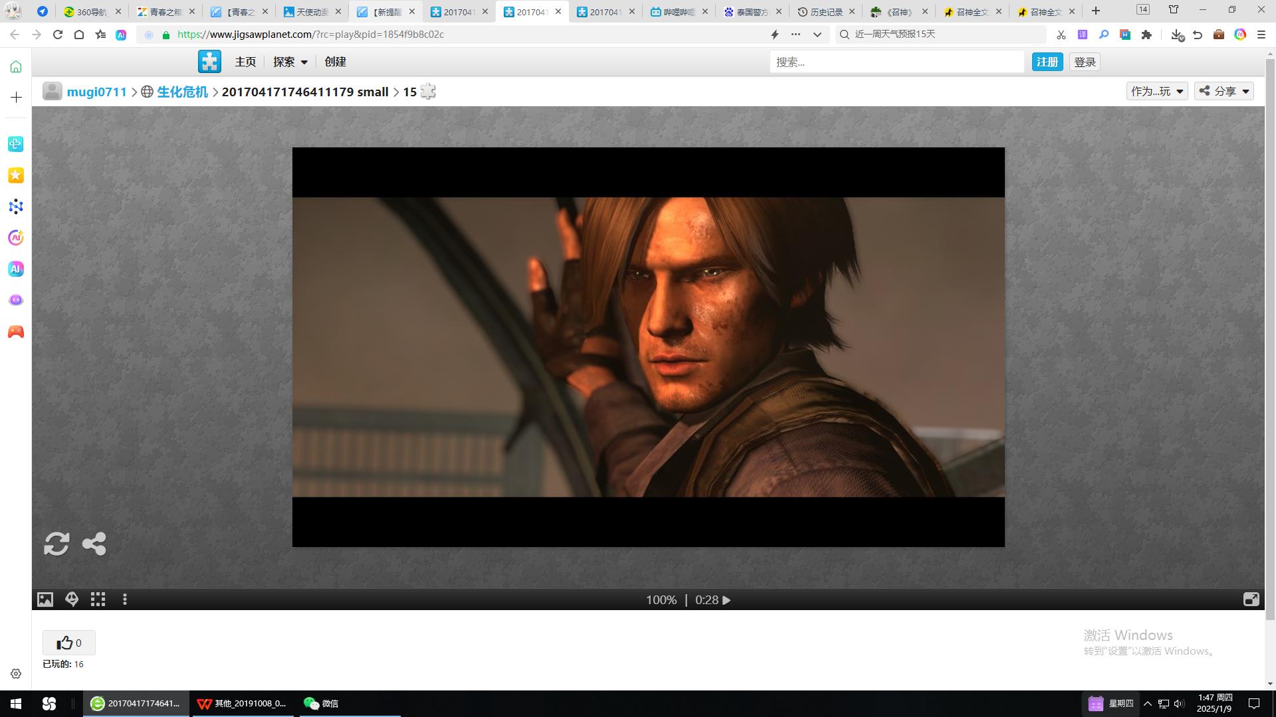Click the puzzle title 20170417174641179 small
Viewport: 1276px width, 717px height.
[x=305, y=92]
